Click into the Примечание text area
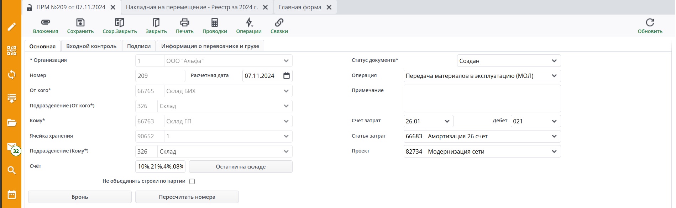 coord(482,98)
